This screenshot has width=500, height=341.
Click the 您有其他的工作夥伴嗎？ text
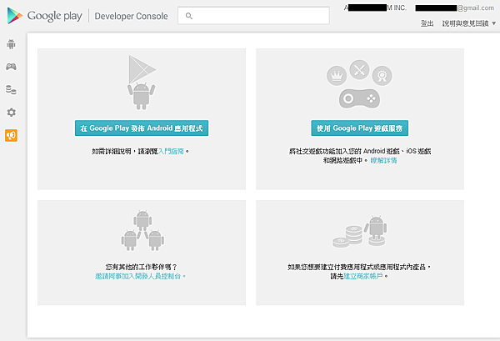(142, 267)
